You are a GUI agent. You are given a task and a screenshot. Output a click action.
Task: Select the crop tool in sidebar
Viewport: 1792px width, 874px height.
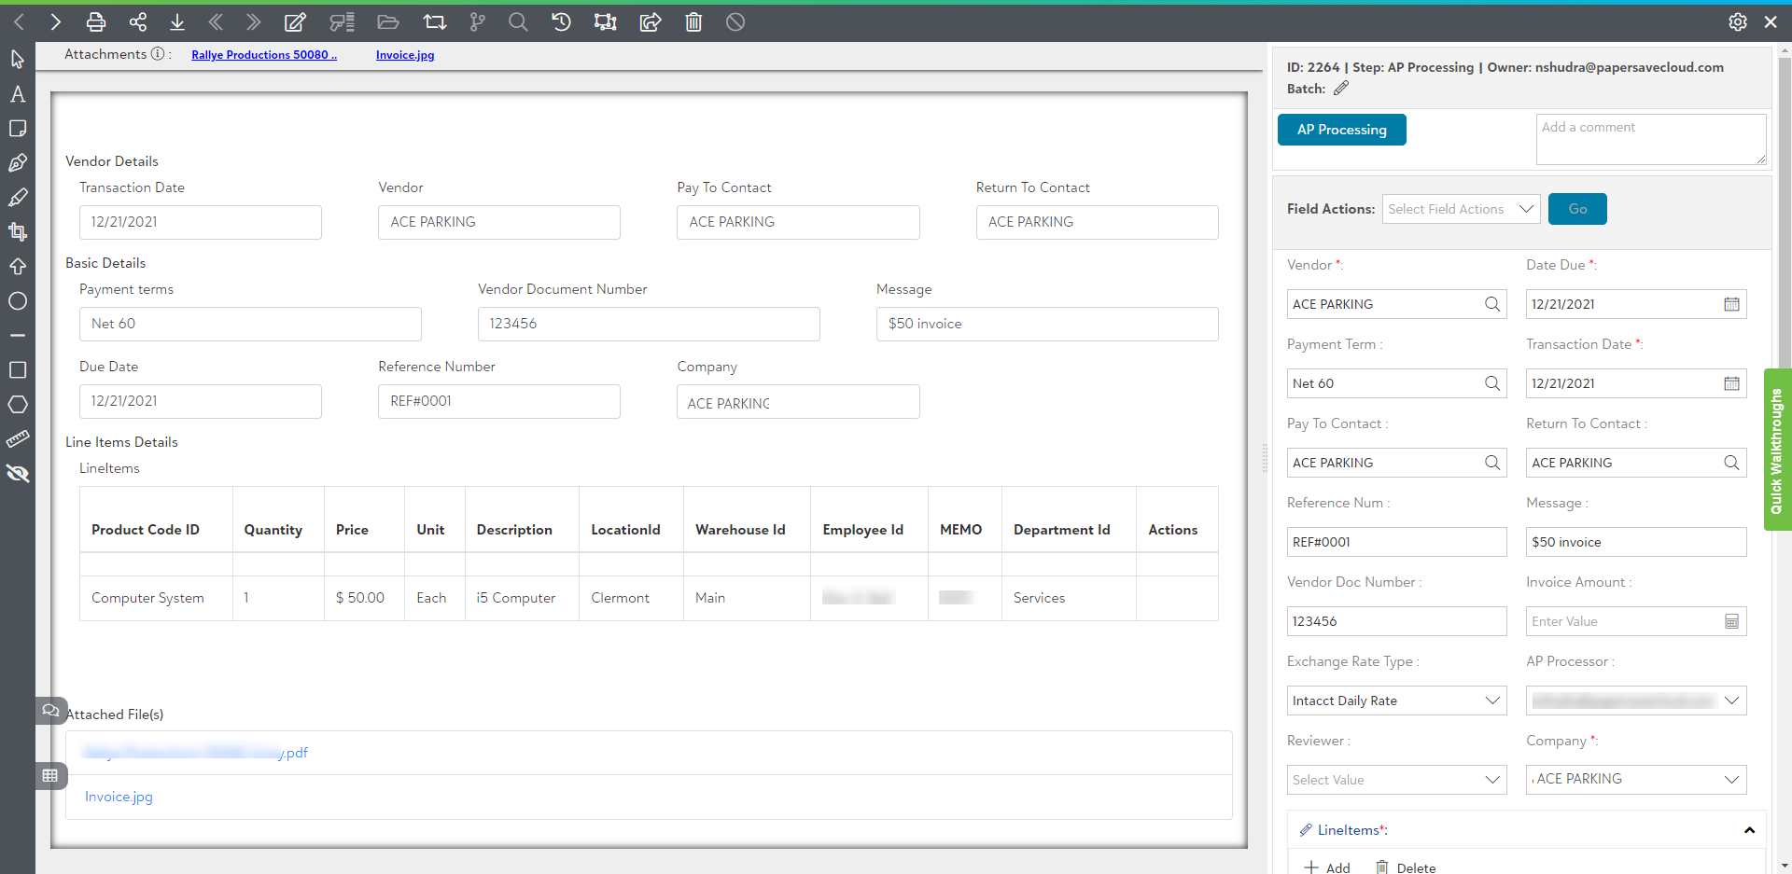(x=18, y=231)
